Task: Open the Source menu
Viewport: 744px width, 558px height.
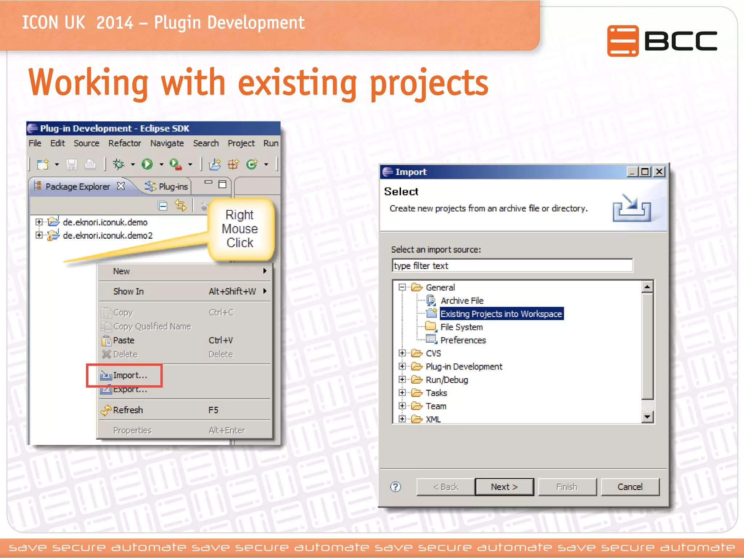Action: tap(86, 143)
